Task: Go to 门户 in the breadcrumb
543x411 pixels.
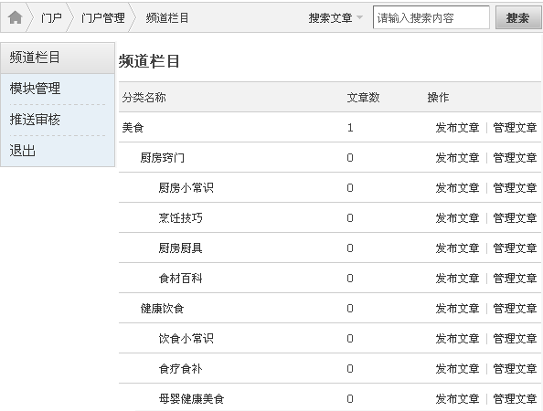Action: [x=51, y=17]
